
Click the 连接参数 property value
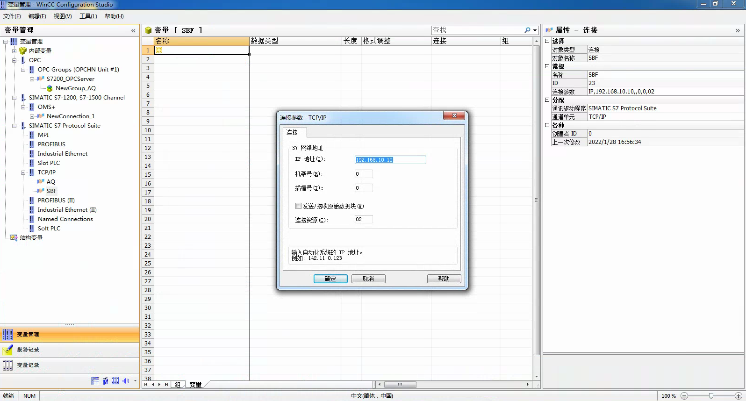(665, 92)
